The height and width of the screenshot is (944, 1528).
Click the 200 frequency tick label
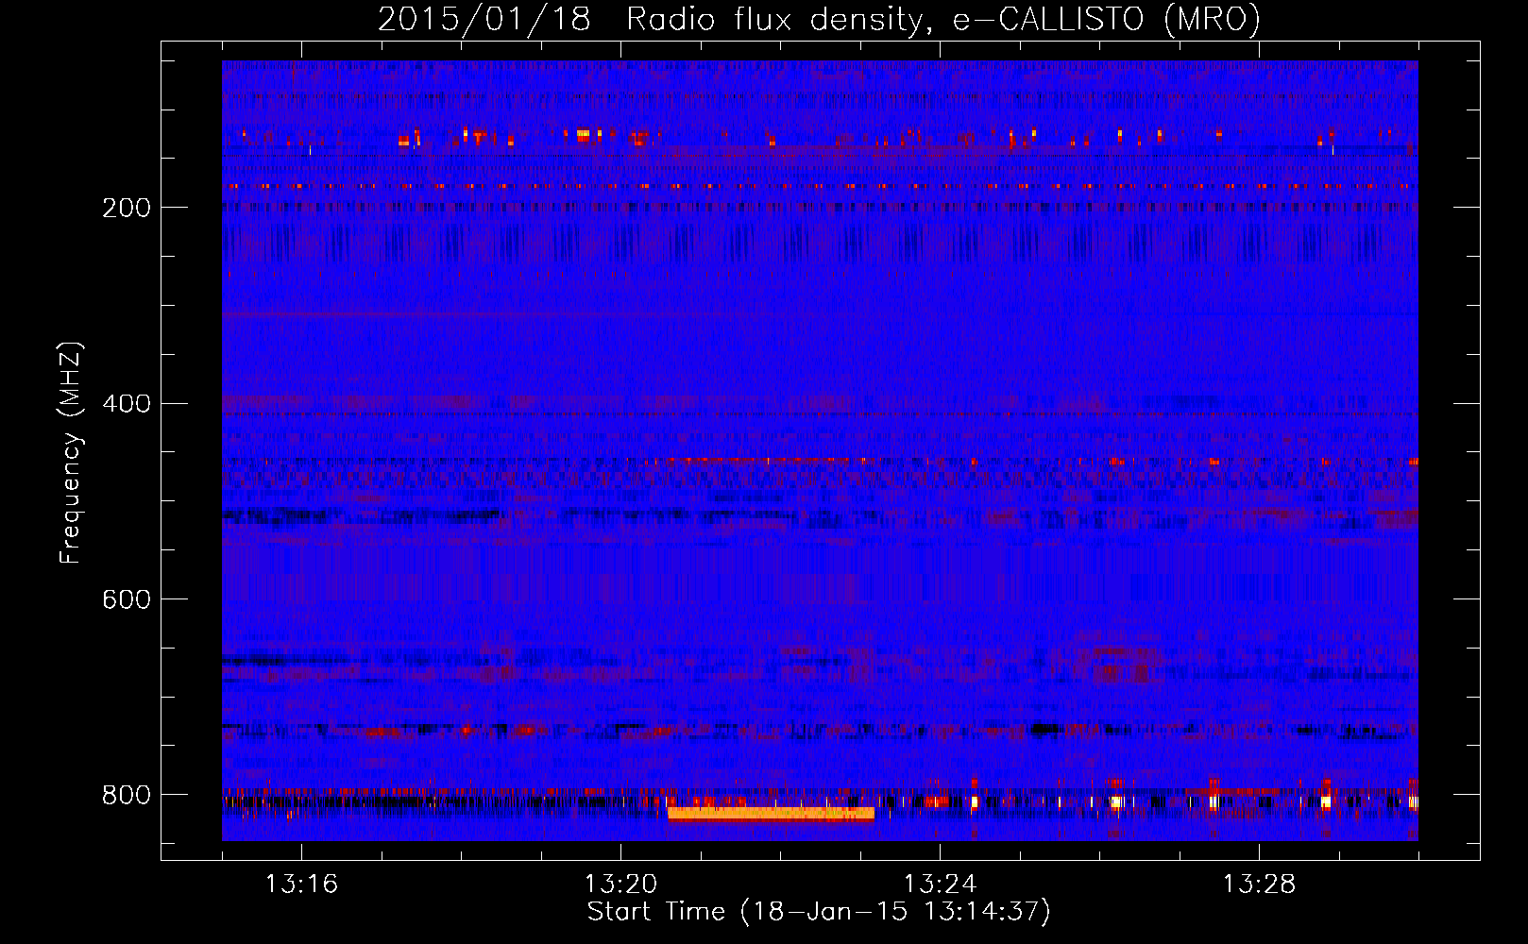pos(127,208)
